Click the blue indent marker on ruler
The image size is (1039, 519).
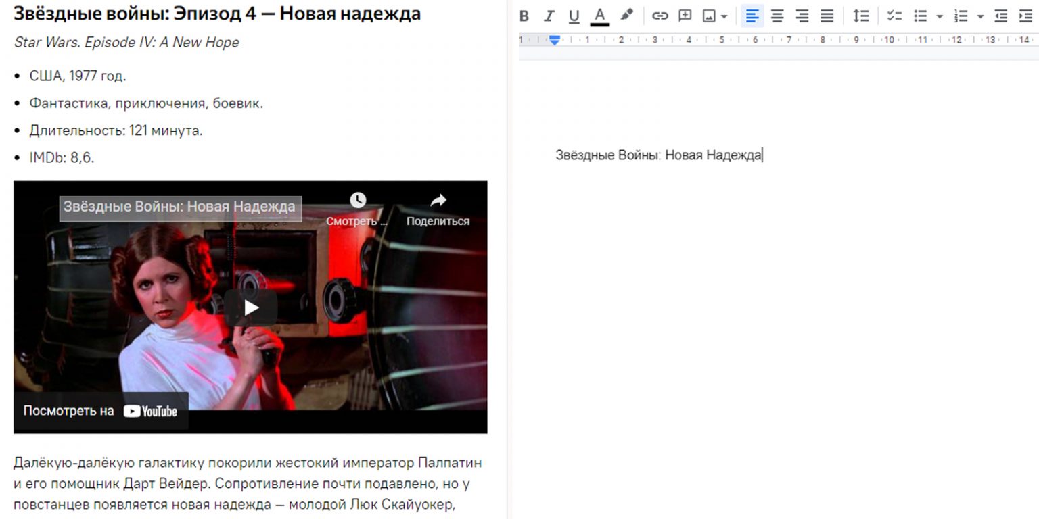[x=555, y=41]
